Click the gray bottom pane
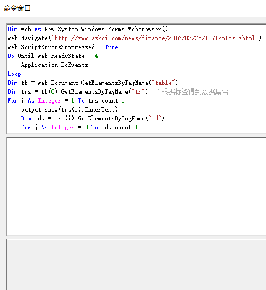 coord(137,265)
